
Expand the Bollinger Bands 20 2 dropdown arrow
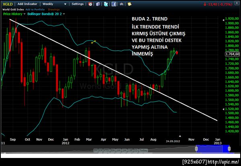coord(64,14)
